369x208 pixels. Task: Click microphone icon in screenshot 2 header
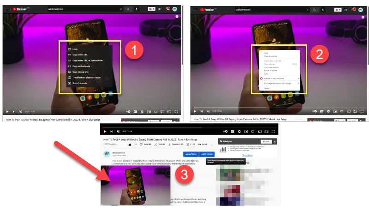tap(323, 10)
